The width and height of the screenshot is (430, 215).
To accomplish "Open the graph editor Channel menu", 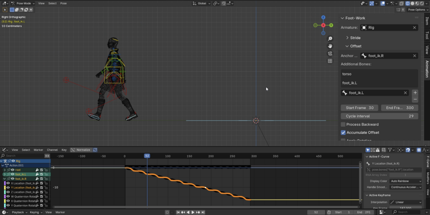I will click(52, 150).
